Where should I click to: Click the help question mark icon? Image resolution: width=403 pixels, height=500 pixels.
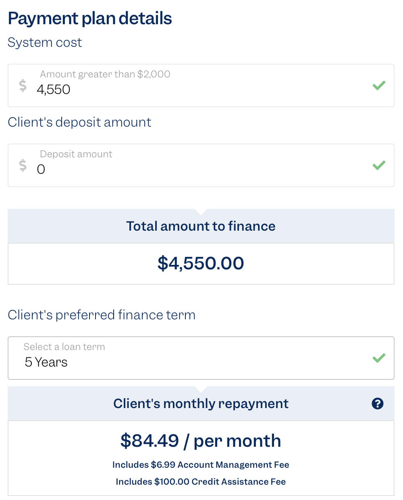[x=378, y=404]
